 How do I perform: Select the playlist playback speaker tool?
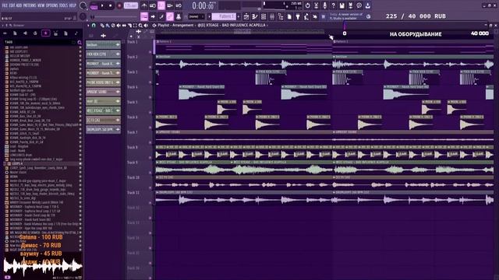click(x=146, y=26)
